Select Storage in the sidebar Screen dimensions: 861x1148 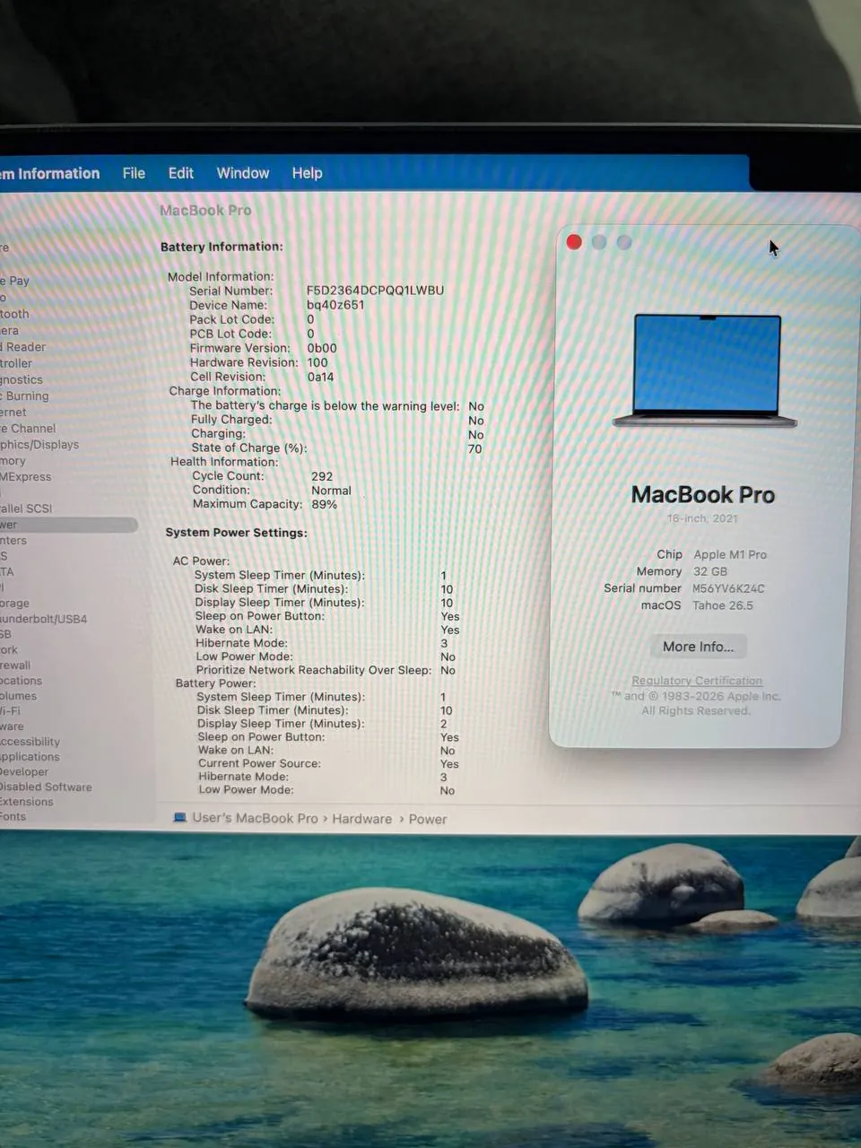pyautogui.click(x=14, y=604)
